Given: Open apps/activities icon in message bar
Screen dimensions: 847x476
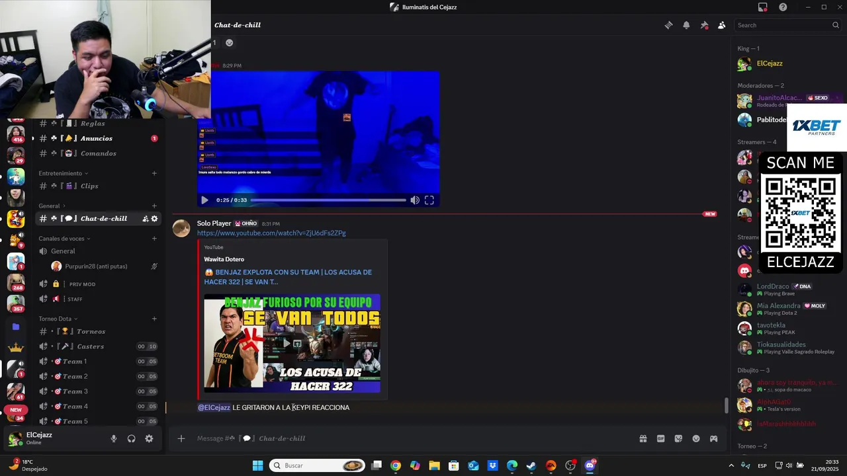Looking at the screenshot, I should pyautogui.click(x=713, y=438).
